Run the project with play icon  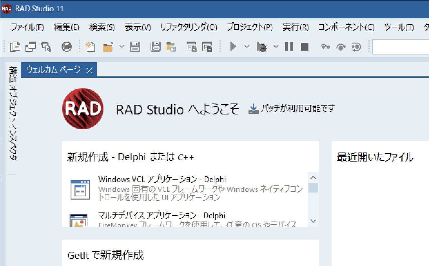click(x=233, y=47)
